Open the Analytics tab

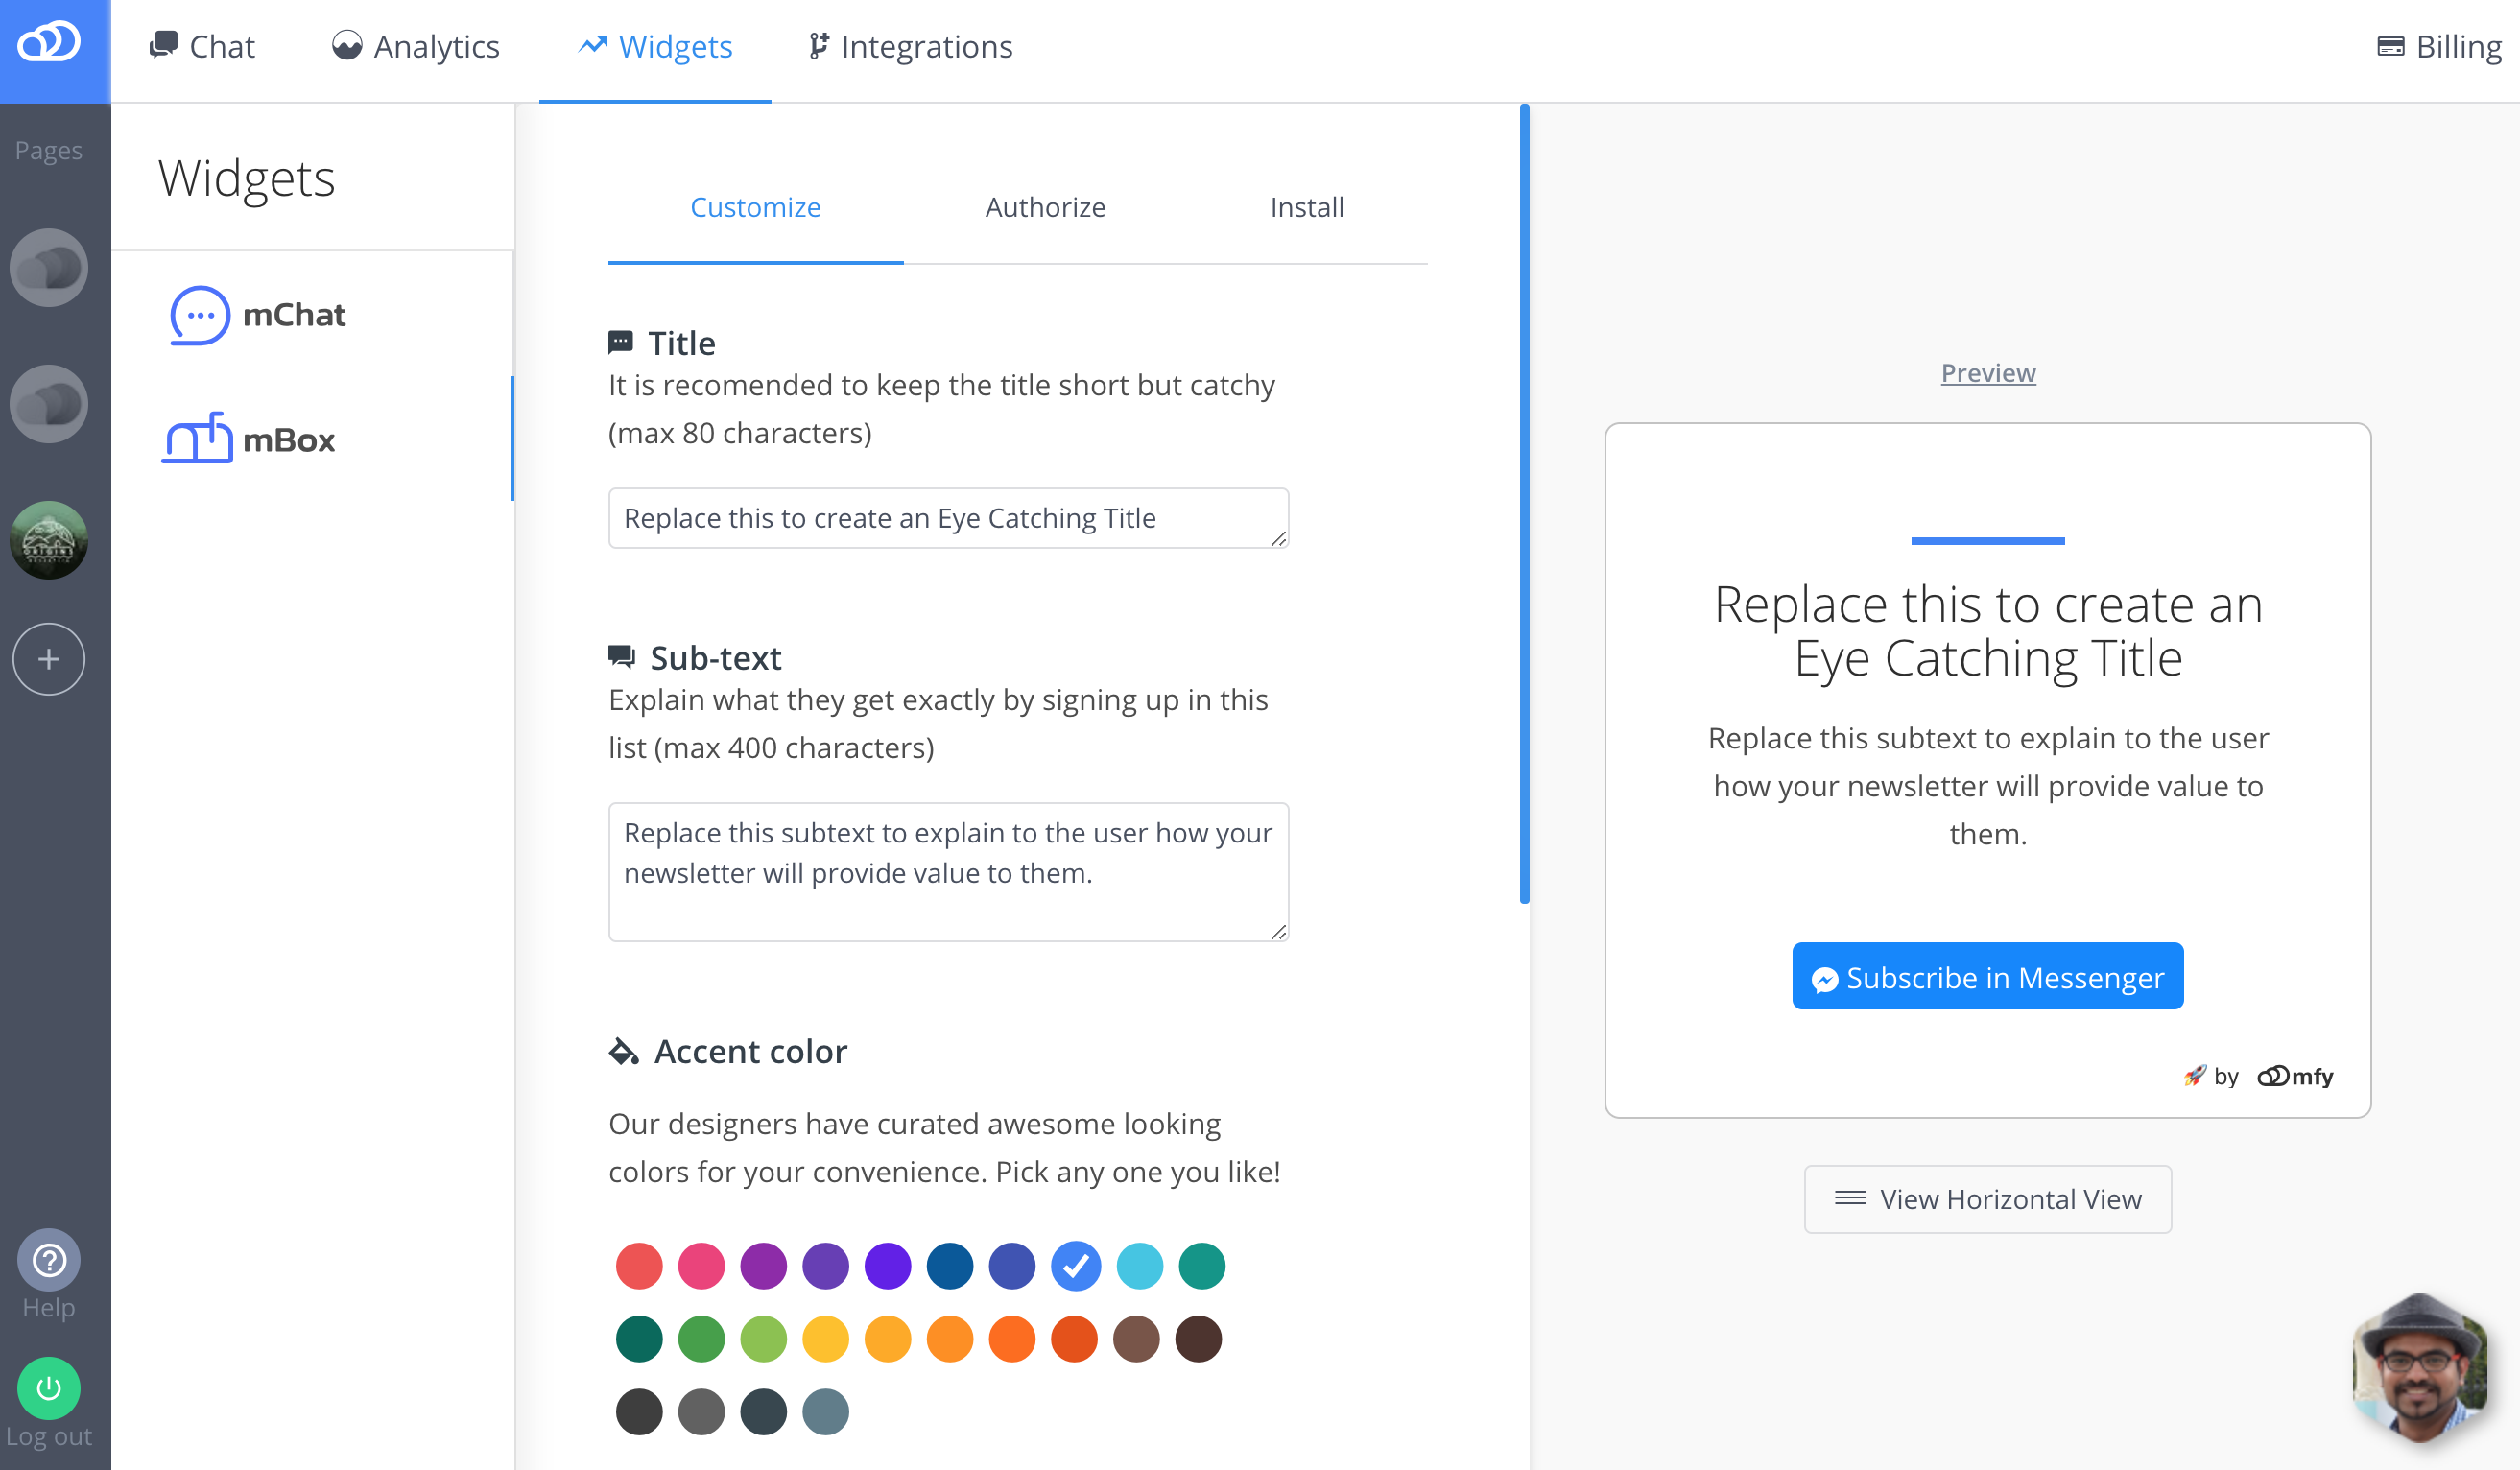click(x=415, y=46)
